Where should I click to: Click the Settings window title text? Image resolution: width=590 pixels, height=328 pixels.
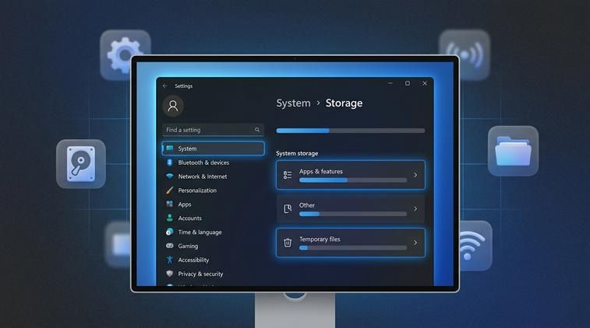184,86
